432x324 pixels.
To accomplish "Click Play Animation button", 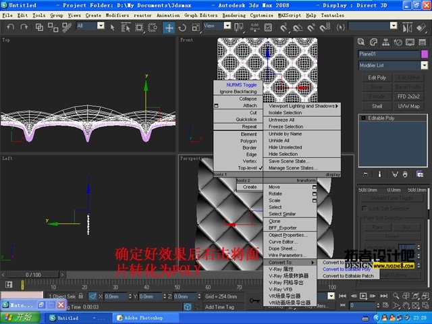I will tap(363, 296).
